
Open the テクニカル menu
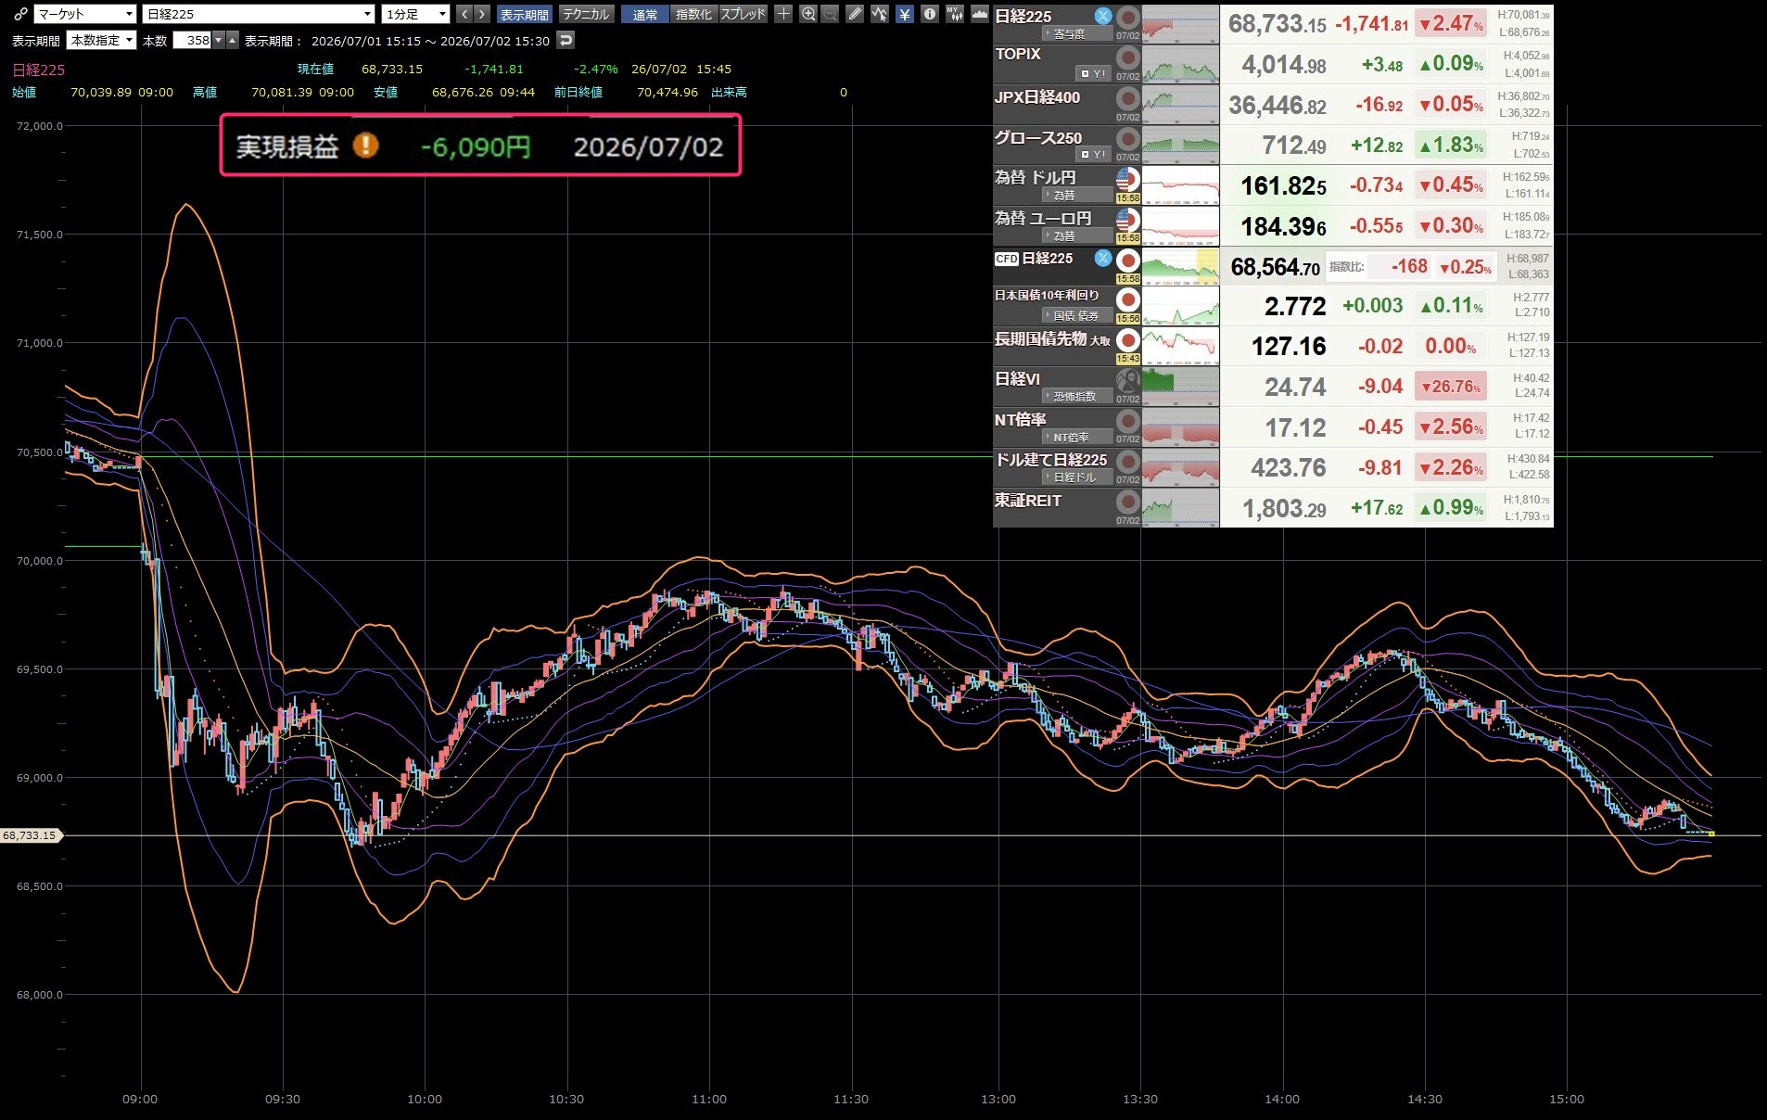tap(586, 14)
